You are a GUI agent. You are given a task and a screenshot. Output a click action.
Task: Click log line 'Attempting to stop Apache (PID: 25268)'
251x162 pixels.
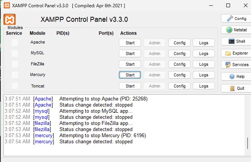(x=104, y=99)
